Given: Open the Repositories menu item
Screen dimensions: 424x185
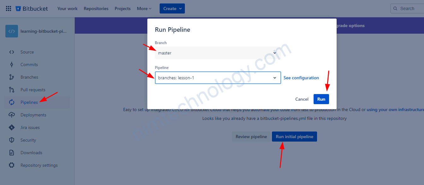Looking at the screenshot, I should (96, 8).
